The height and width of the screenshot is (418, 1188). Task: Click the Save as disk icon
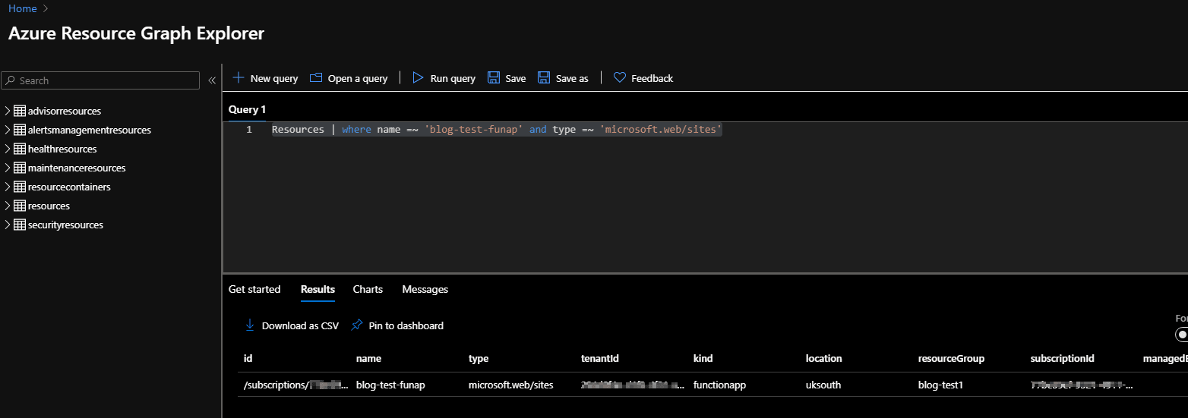pyautogui.click(x=544, y=77)
